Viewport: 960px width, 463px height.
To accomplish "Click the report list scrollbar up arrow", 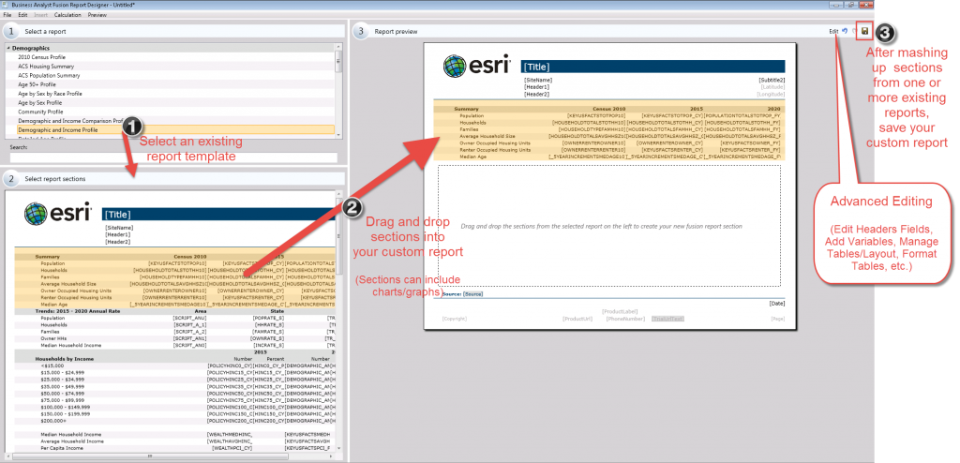I will click(337, 47).
